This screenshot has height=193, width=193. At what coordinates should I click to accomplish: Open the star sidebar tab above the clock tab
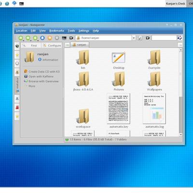17,55
